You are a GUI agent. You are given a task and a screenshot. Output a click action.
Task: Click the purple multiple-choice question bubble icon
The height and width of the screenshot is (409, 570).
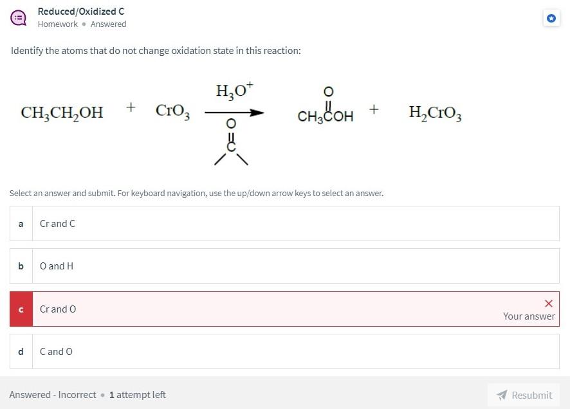click(17, 17)
